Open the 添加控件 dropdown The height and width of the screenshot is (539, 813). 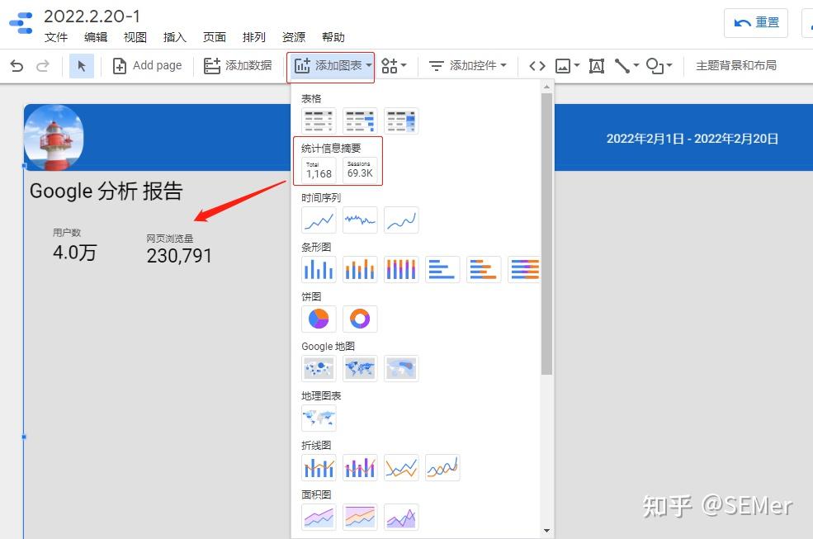[x=468, y=65]
